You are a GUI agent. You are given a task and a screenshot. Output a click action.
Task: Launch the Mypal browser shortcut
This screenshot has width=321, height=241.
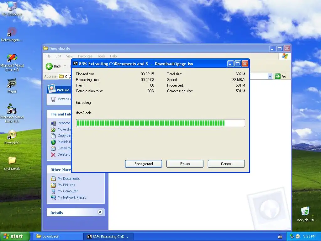pyautogui.click(x=12, y=86)
